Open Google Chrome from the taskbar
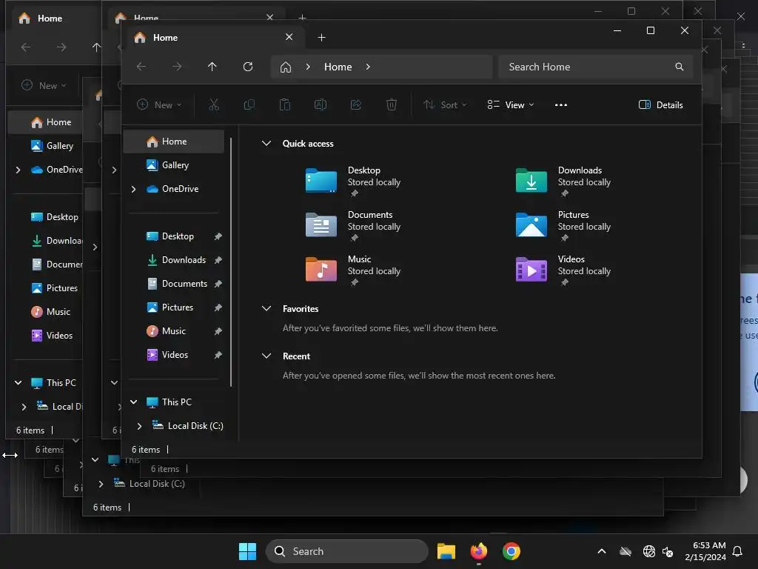Screen dimensions: 758x569 511,551
